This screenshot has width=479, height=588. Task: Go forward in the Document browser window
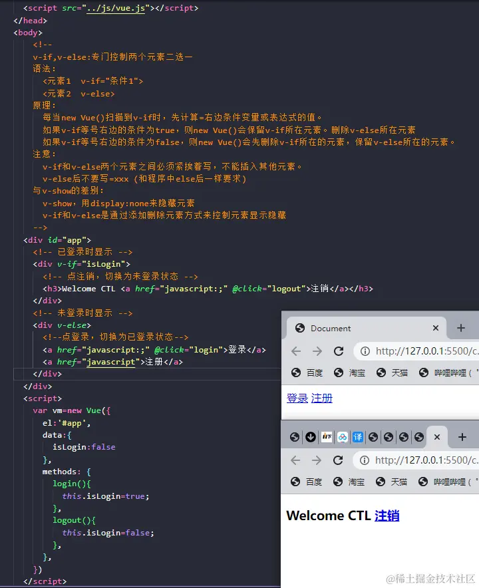(317, 351)
